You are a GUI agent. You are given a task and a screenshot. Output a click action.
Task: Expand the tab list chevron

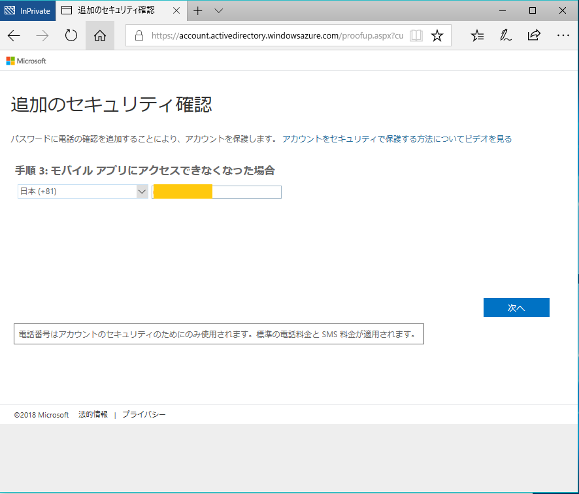218,10
